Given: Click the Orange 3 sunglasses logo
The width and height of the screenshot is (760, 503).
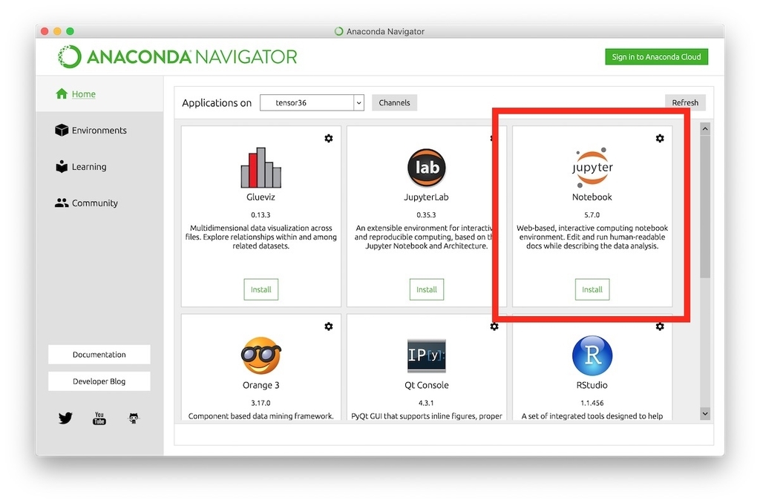Looking at the screenshot, I should (x=261, y=355).
